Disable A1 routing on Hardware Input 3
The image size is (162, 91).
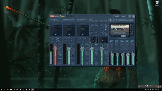click(87, 45)
